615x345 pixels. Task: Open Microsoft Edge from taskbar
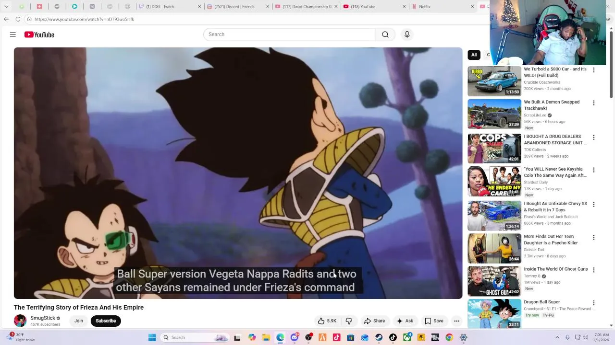click(280, 337)
